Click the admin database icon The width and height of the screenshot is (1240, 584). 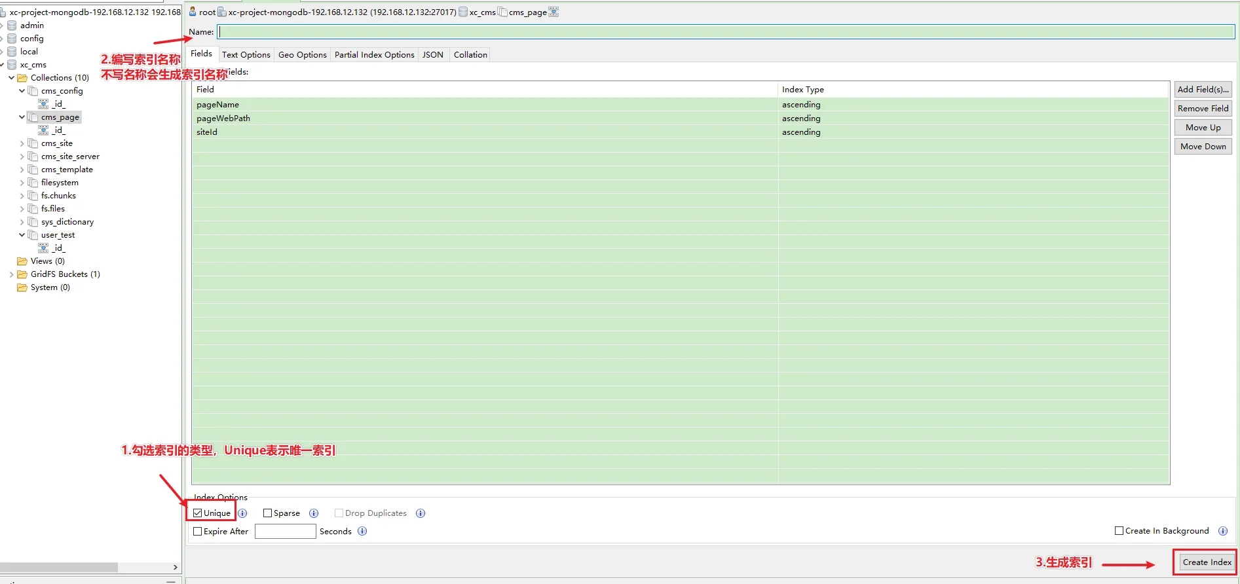(12, 26)
